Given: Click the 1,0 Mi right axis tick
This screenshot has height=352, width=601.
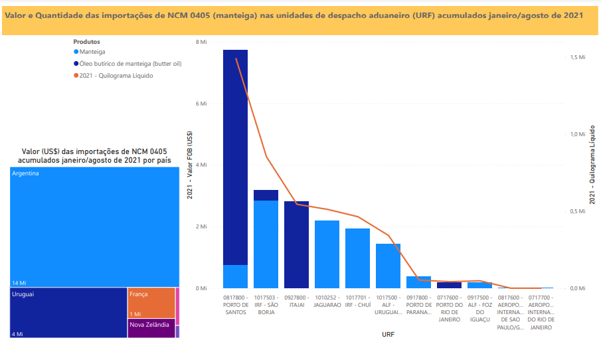Looking at the screenshot, I should coord(578,134).
